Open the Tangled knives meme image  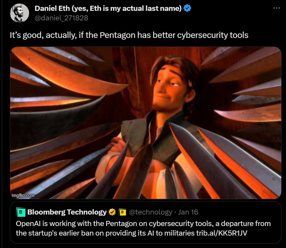click(145, 123)
